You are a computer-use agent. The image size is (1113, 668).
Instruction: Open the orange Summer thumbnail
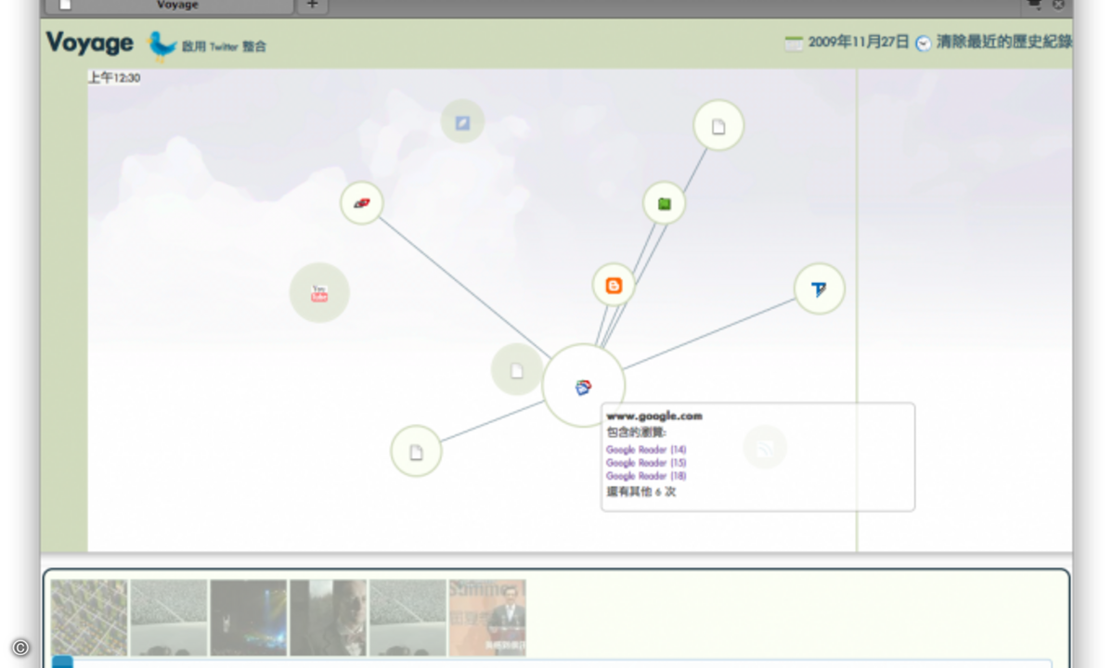click(487, 618)
